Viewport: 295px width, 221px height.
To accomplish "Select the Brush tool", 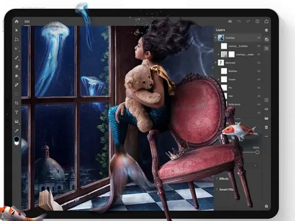I will click(17, 57).
